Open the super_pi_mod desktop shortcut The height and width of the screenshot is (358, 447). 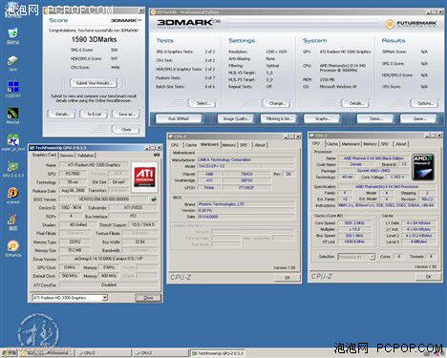(x=12, y=141)
